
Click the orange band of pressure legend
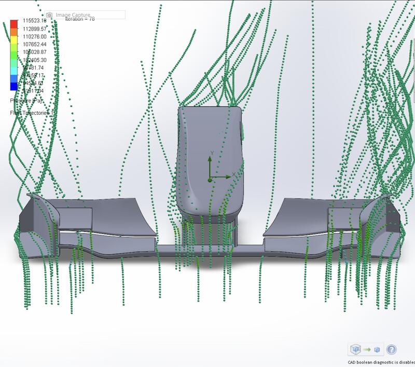[x=14, y=32]
